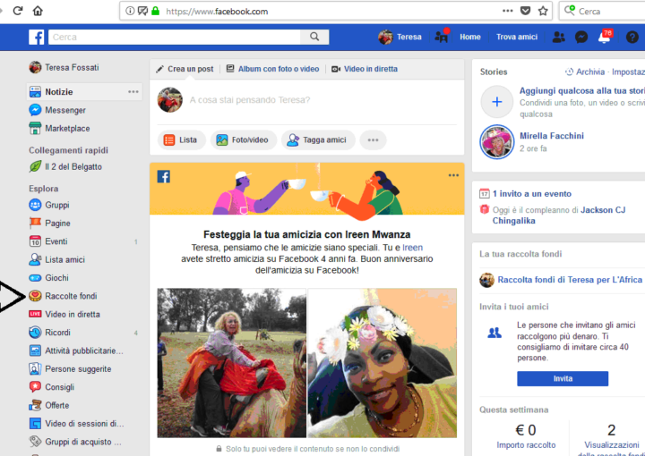This screenshot has width=645, height=456.
Task: Add a story with plus button
Action: pyautogui.click(x=496, y=103)
